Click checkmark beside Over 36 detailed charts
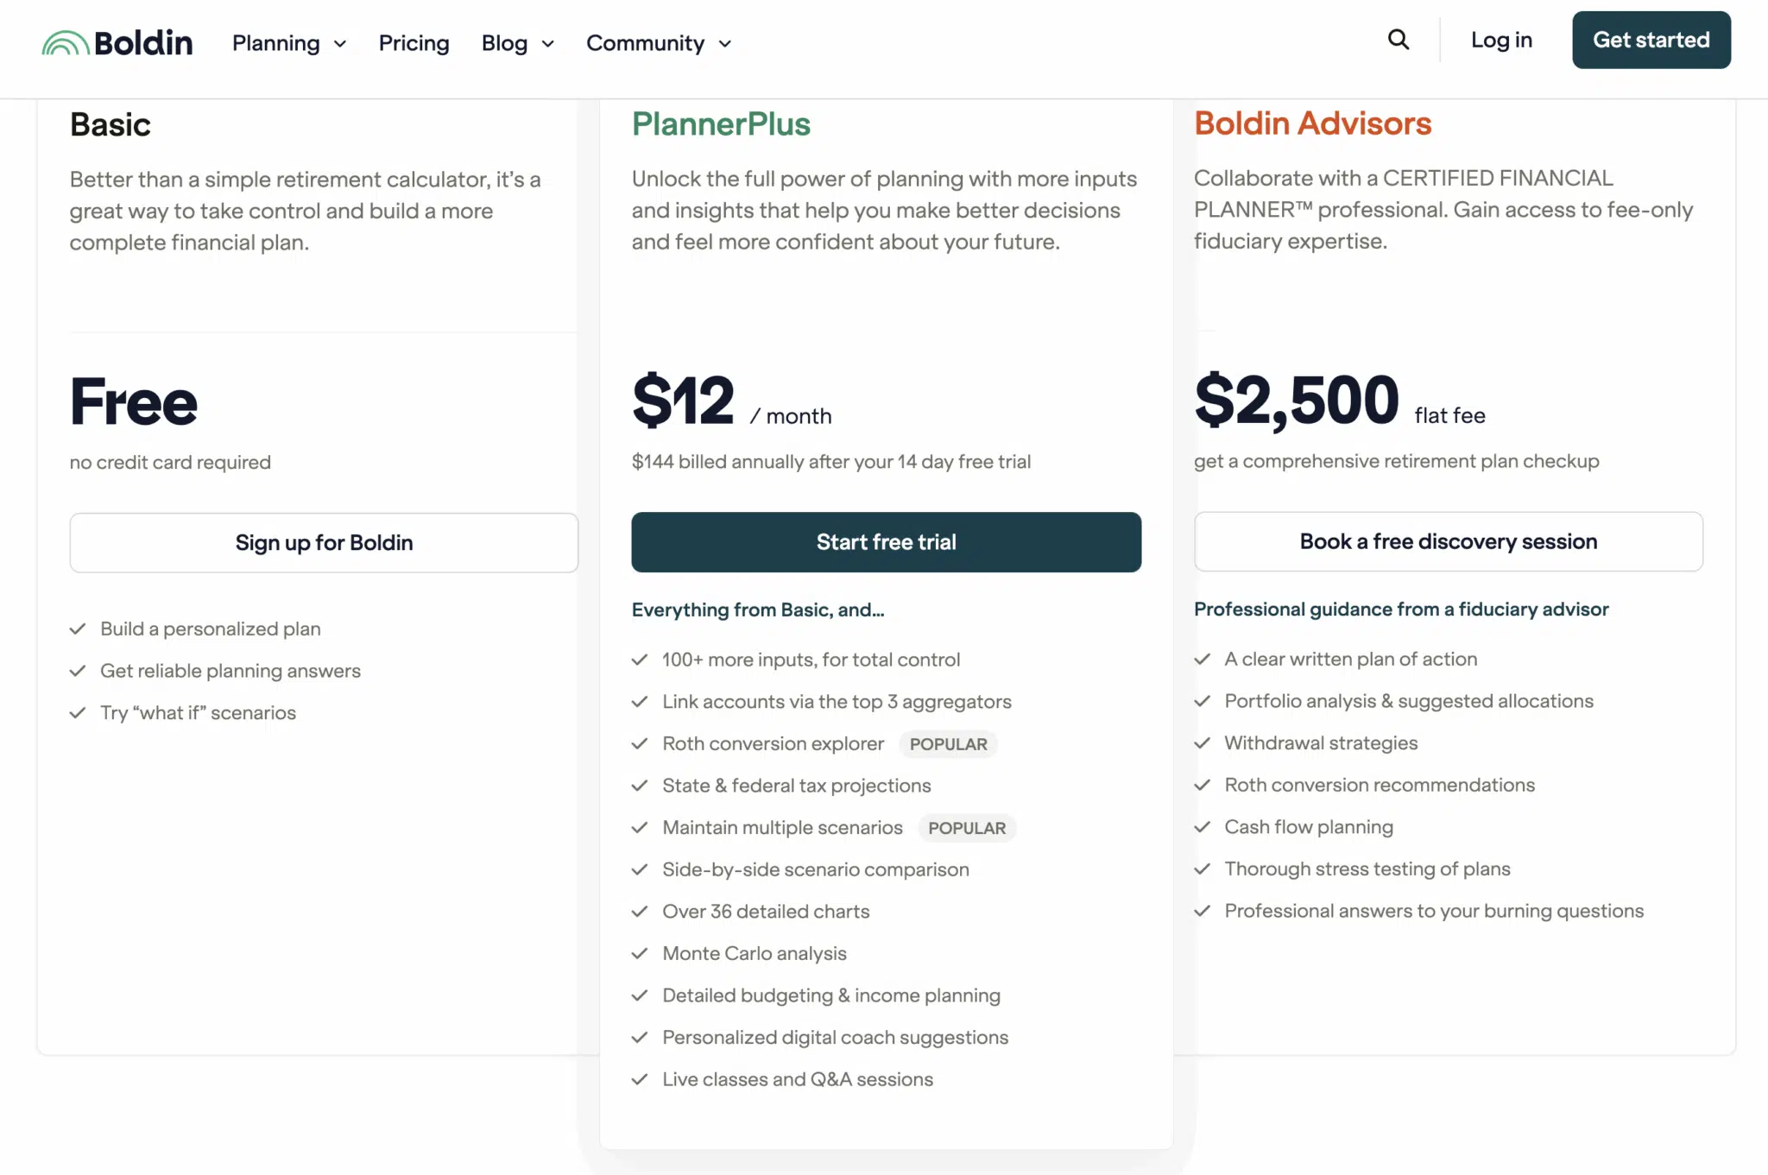The image size is (1768, 1175). (640, 911)
